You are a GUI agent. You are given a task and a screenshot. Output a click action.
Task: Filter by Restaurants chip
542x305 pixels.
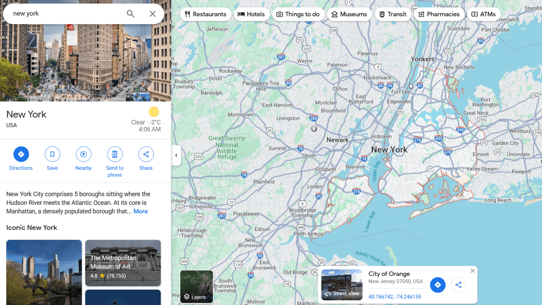(x=206, y=14)
